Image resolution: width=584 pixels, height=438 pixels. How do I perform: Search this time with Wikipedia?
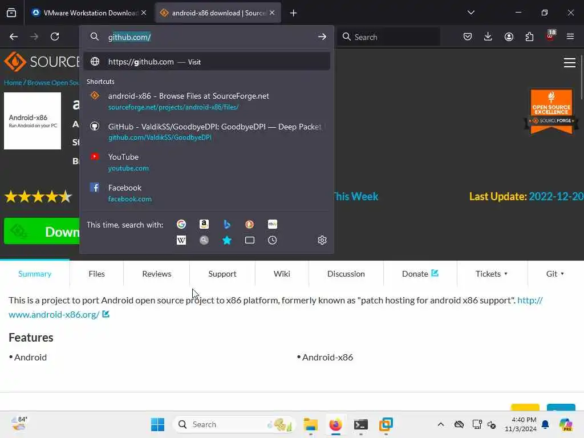[x=181, y=240]
